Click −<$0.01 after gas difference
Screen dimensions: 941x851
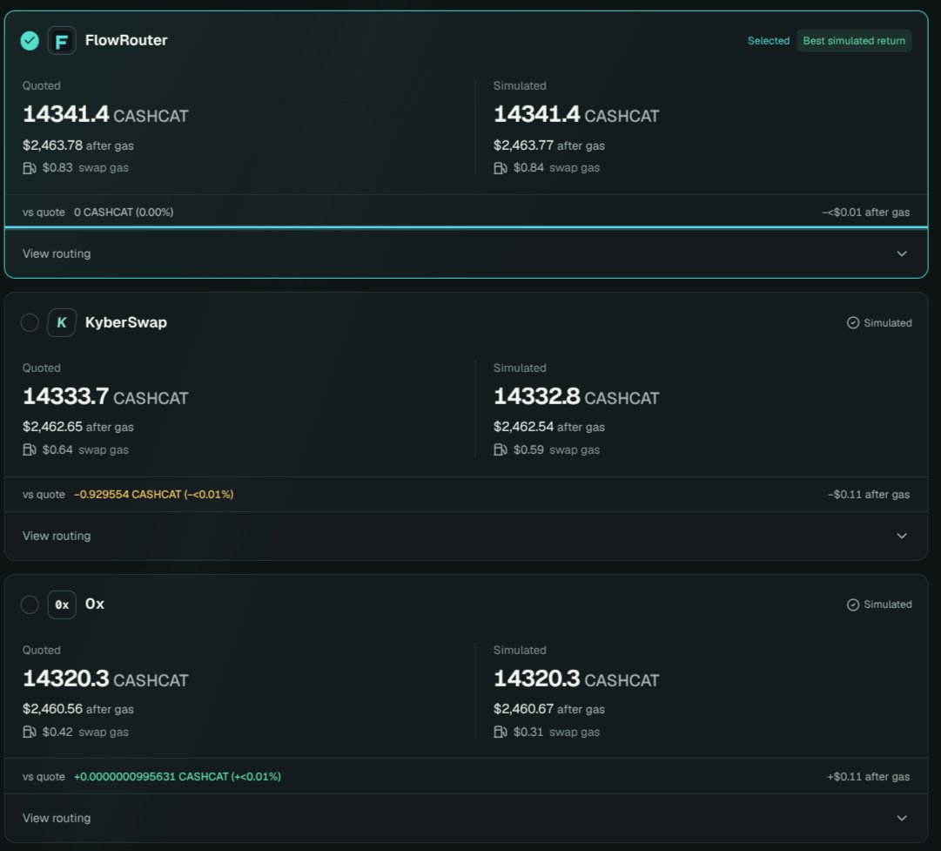[x=865, y=212]
